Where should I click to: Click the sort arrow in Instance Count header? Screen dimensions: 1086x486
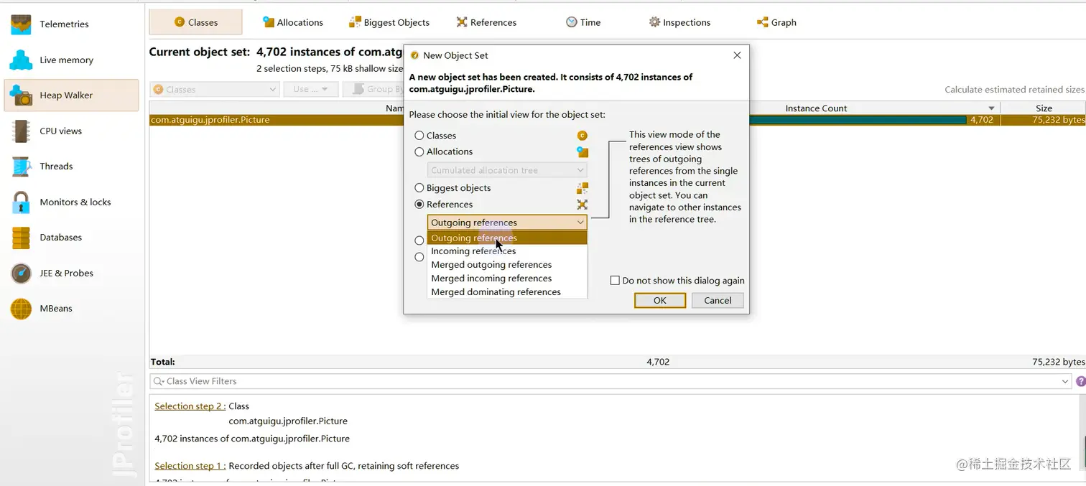click(991, 108)
